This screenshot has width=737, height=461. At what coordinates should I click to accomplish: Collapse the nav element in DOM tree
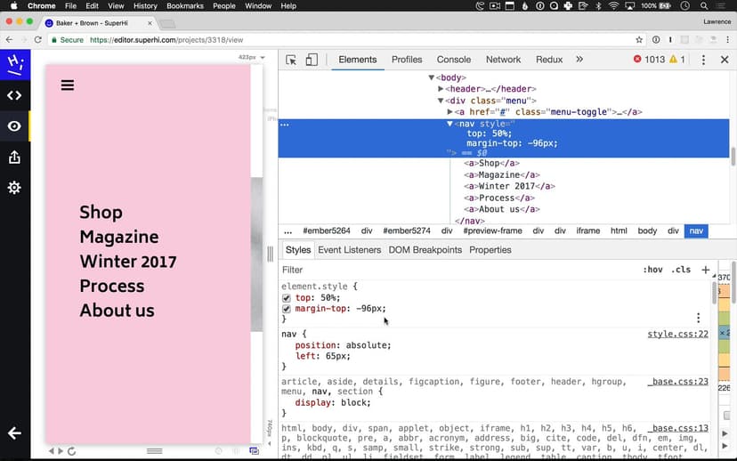pyautogui.click(x=450, y=124)
